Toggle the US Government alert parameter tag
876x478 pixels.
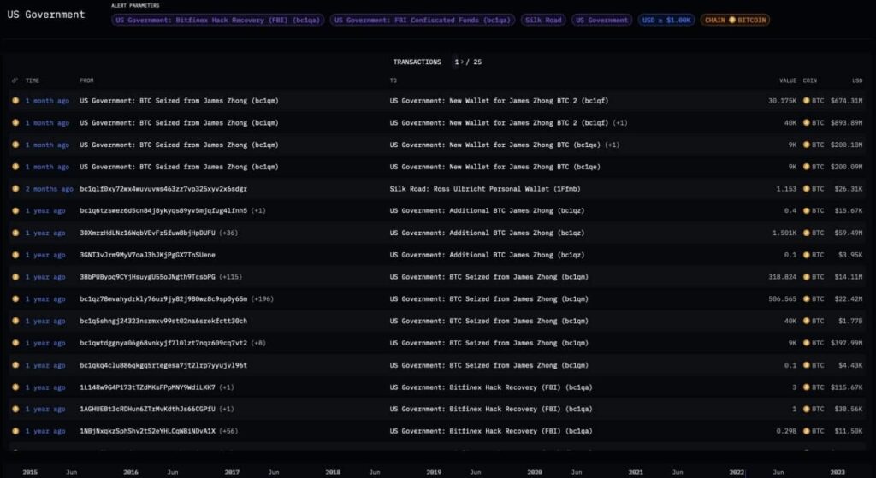coord(601,20)
